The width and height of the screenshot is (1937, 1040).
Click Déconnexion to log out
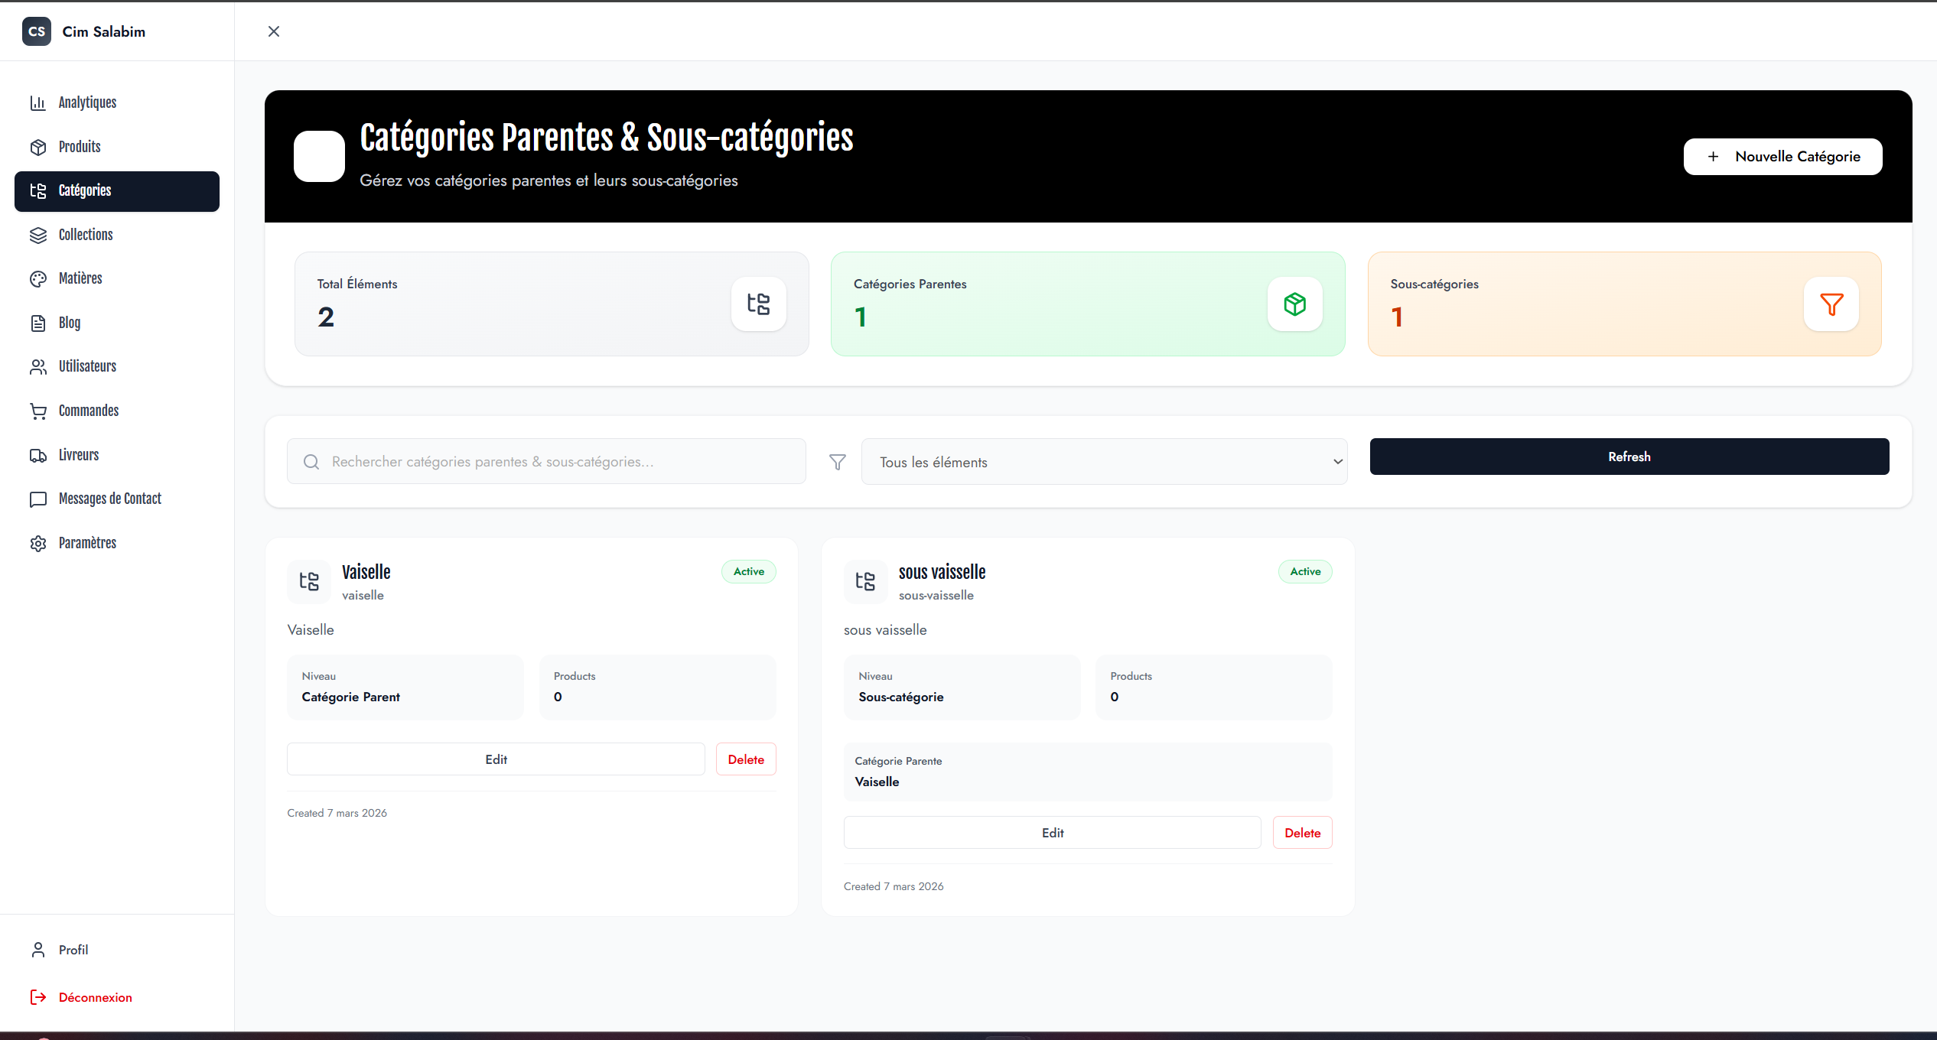pyautogui.click(x=95, y=997)
